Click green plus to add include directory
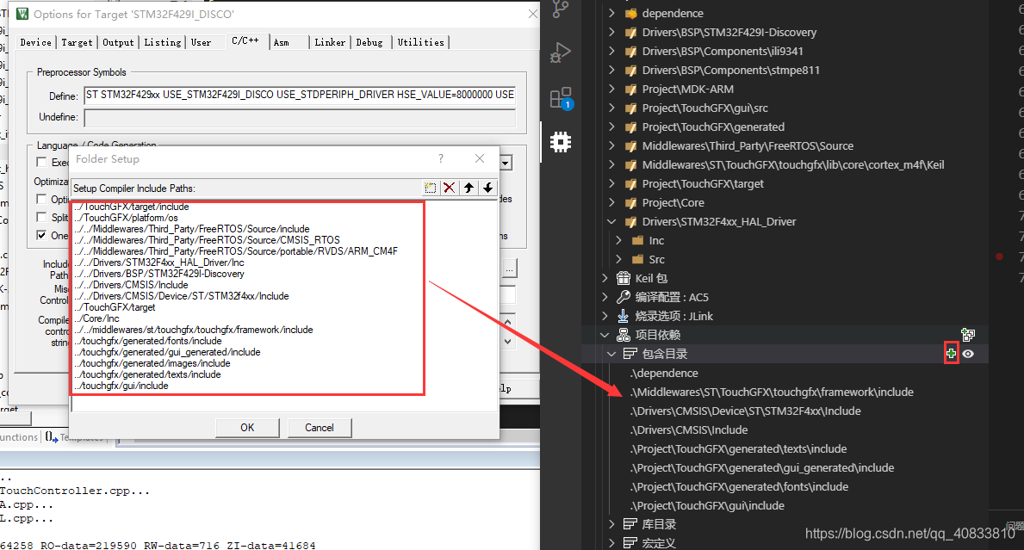Screen dimensions: 1024x550 [951, 354]
